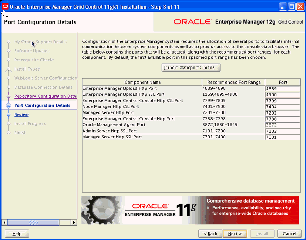
Task: Click 'WebLogic Server Configuration' step text
Action: (x=46, y=78)
